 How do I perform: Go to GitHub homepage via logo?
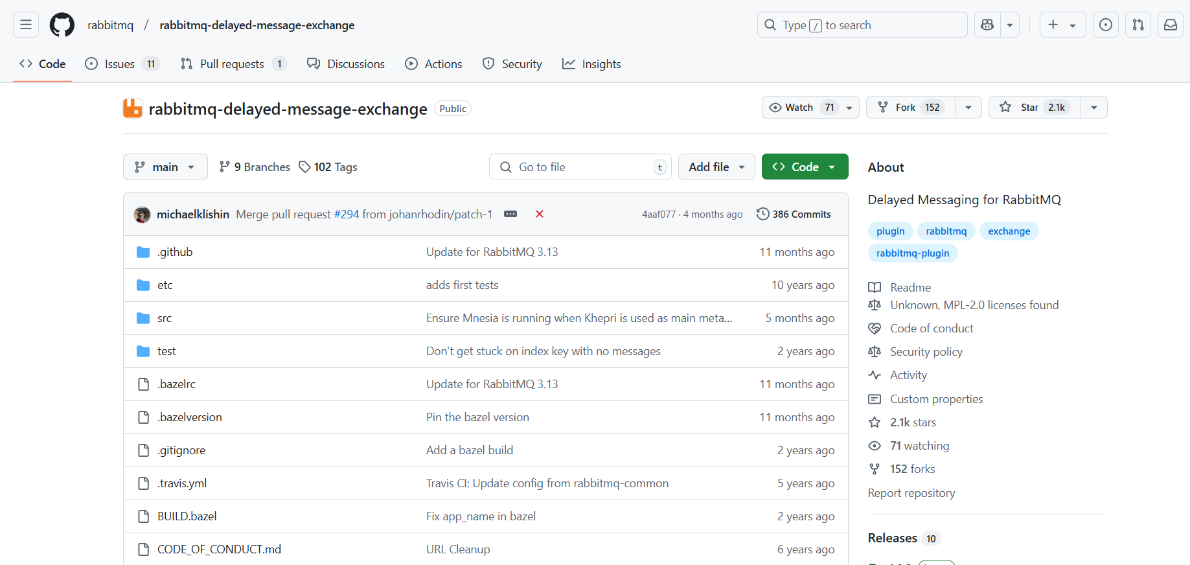click(x=62, y=25)
